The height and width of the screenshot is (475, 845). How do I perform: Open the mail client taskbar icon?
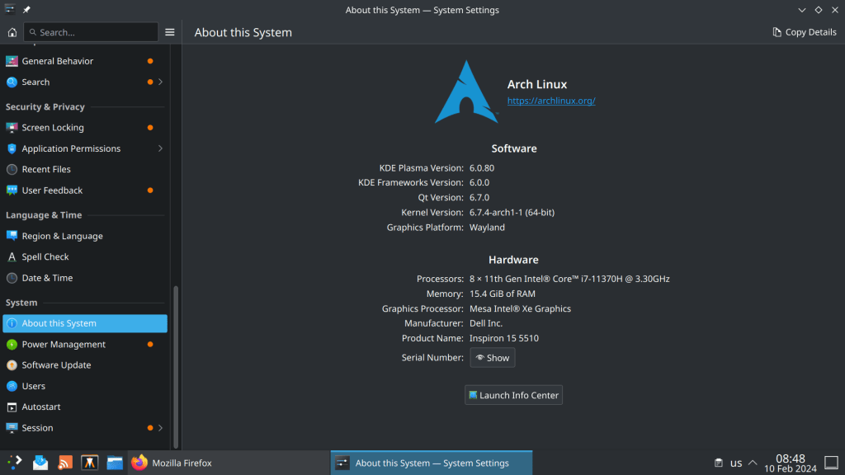coord(40,463)
